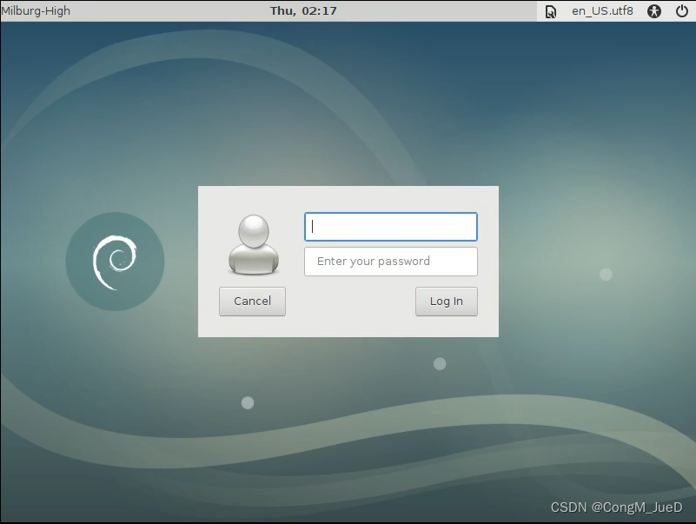
Task: Click the user avatar picture
Action: pos(254,244)
